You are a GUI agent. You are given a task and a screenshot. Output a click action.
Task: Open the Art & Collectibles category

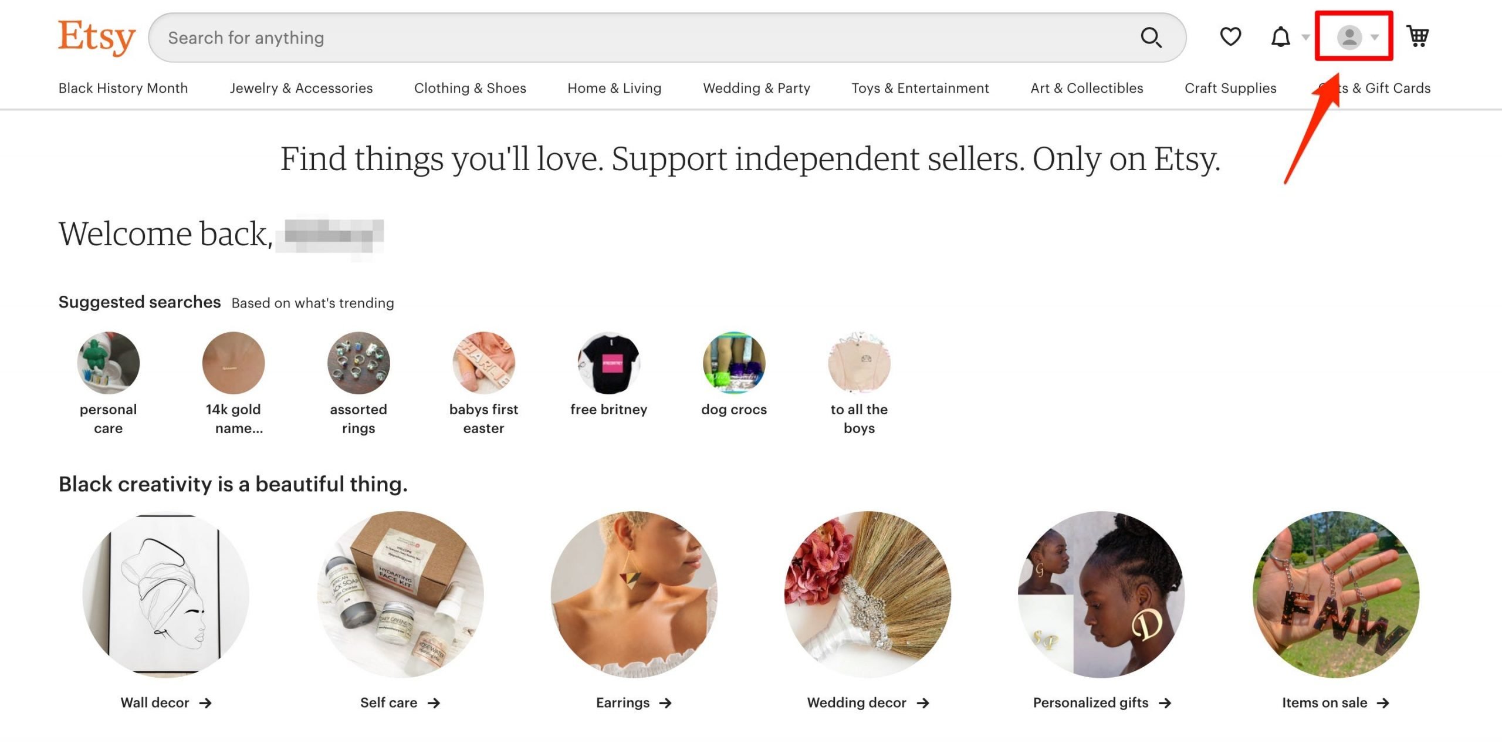tap(1087, 88)
